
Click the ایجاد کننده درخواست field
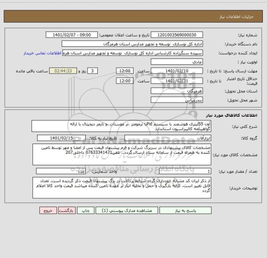tap(133, 53)
